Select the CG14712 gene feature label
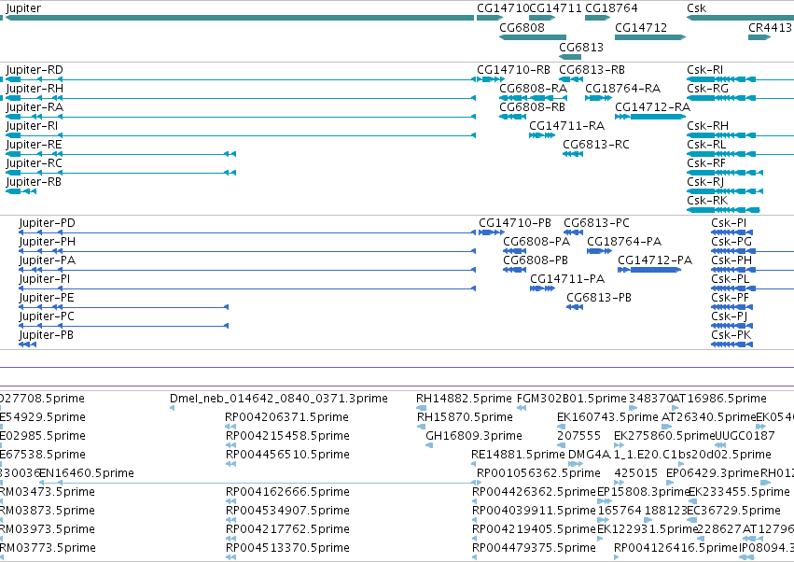Image resolution: width=794 pixels, height=562 pixels. click(x=641, y=27)
